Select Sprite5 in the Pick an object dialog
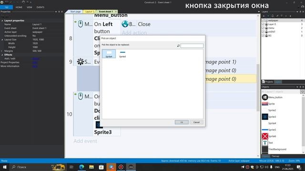305x171 pixels. (x=122, y=54)
